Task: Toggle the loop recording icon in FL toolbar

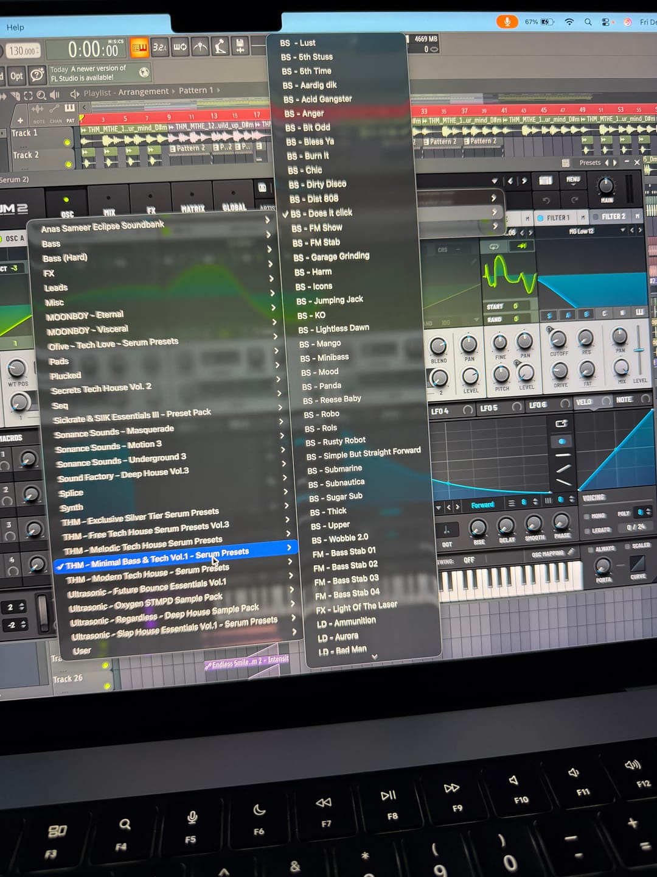Action: (x=180, y=47)
